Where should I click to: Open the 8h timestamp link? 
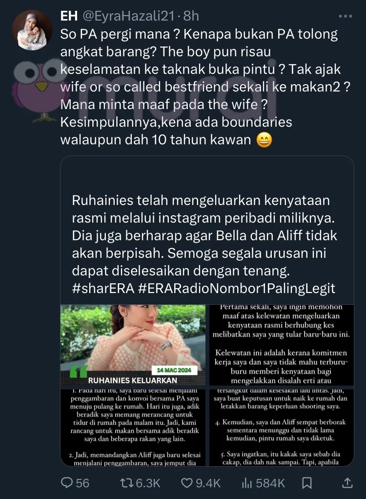pyautogui.click(x=191, y=16)
